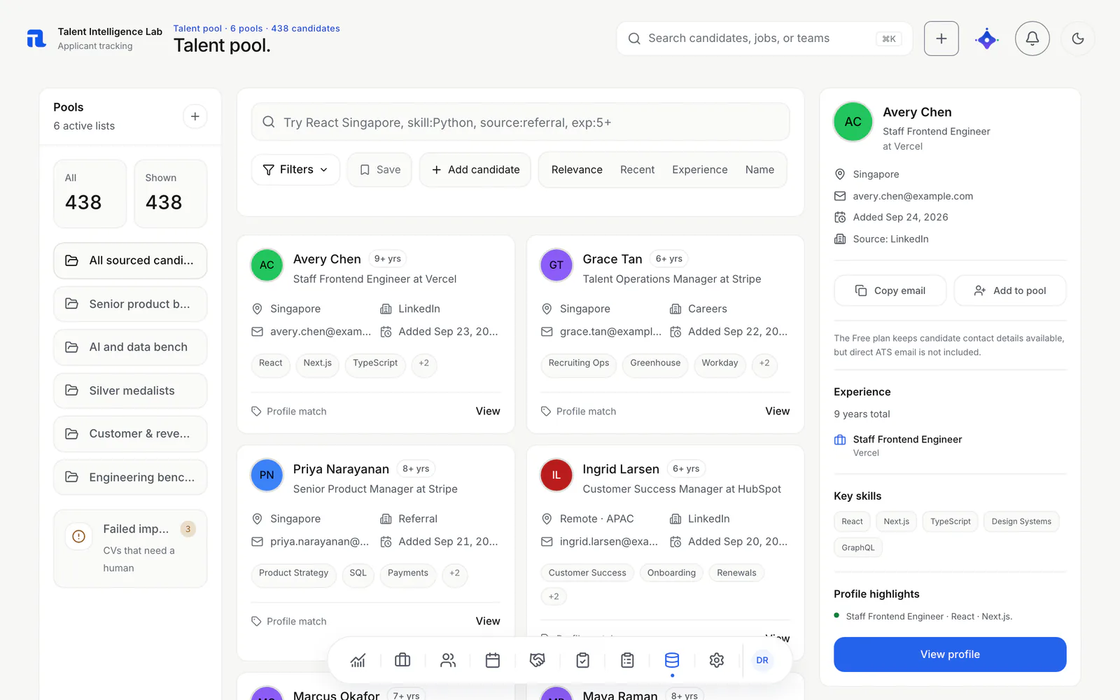
Task: Select the Senior product bench pool
Action: pos(130,304)
